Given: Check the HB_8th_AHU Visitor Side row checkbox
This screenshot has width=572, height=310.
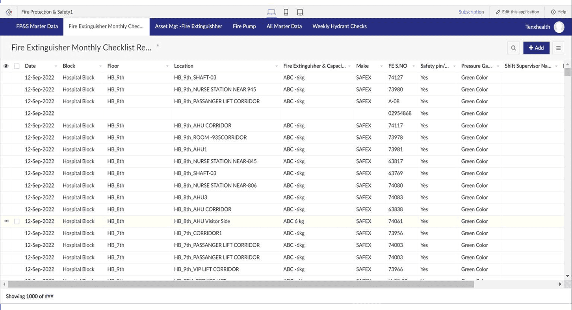Looking at the screenshot, I should coord(17,222).
